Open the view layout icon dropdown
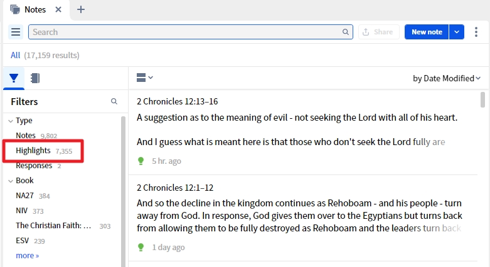The image size is (490, 267). [x=144, y=78]
